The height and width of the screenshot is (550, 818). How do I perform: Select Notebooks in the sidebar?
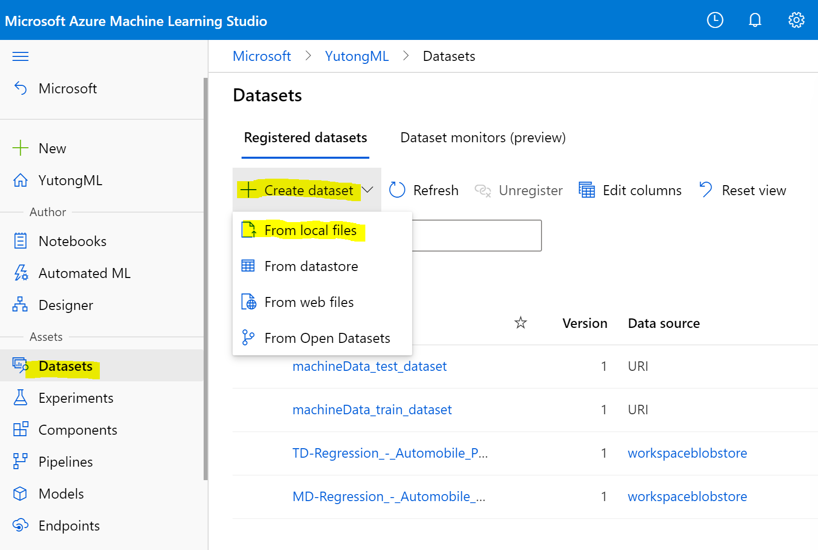pyautogui.click(x=102, y=241)
